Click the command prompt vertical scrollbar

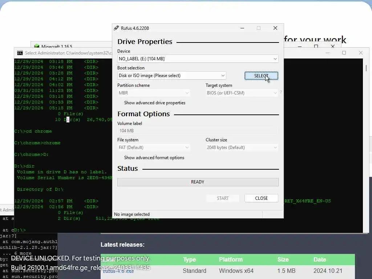point(366,68)
